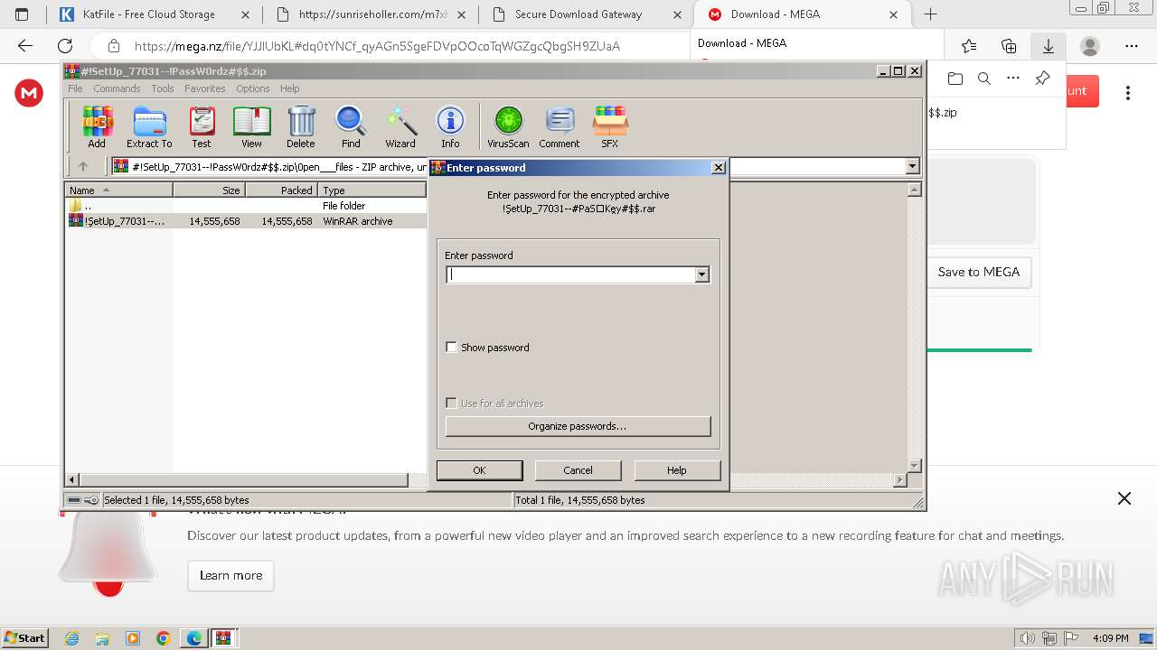
Task: Open downloads folder icon in download panel
Action: (955, 79)
